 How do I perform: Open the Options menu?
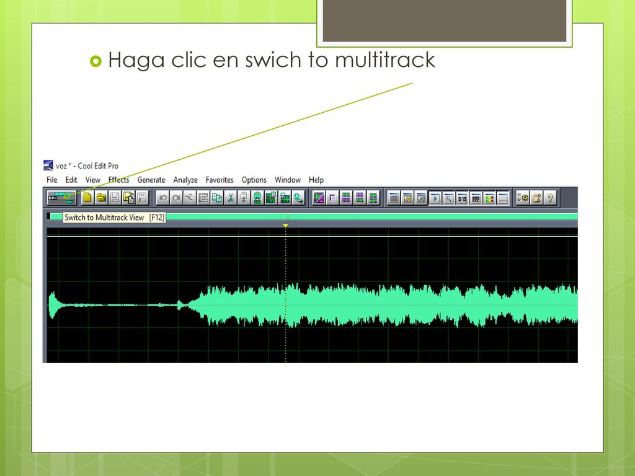[254, 180]
